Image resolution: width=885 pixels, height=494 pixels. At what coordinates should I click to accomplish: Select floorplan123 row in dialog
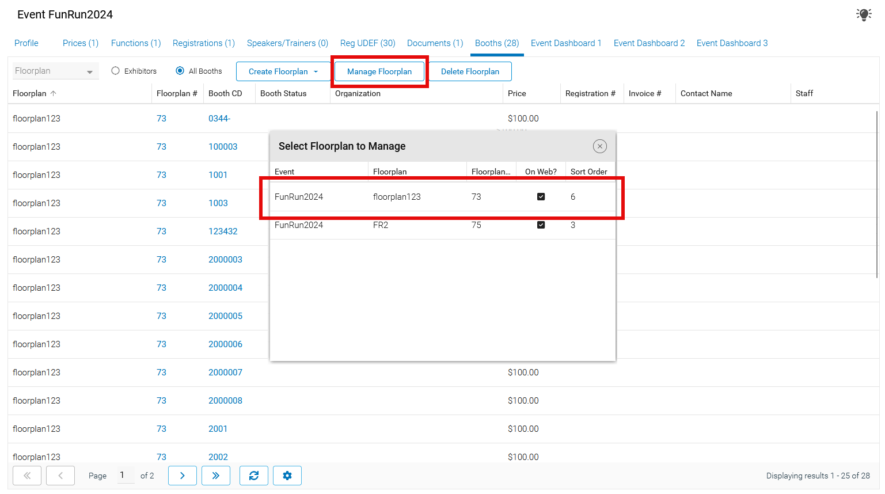click(443, 197)
